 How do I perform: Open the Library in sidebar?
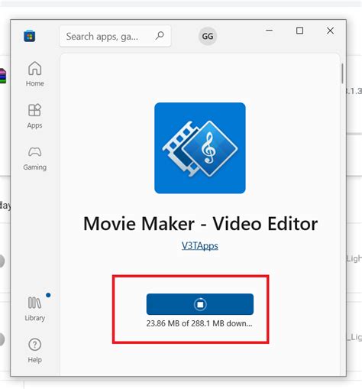pyautogui.click(x=35, y=309)
